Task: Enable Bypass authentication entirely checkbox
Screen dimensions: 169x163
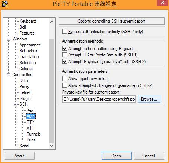Action: [x=64, y=32]
